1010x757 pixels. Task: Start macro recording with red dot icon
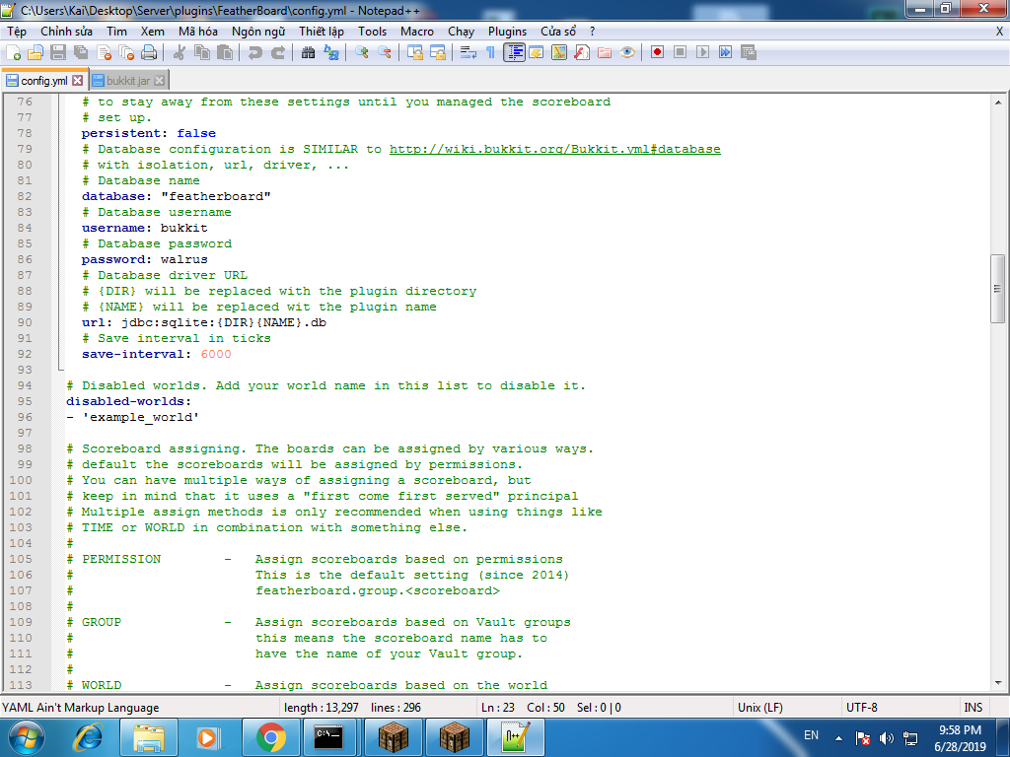pos(657,53)
